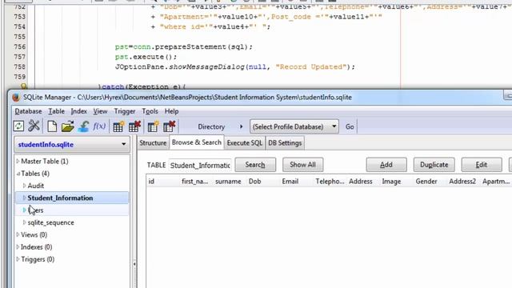Click the Email column header

point(297,182)
